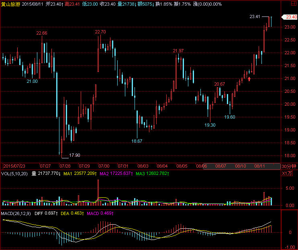Click the 22.70 peak price label
The height and width of the screenshot is (250, 298).
tap(100, 32)
